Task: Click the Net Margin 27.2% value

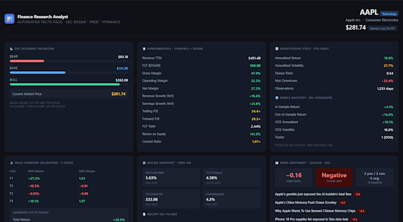Action: coord(256,88)
